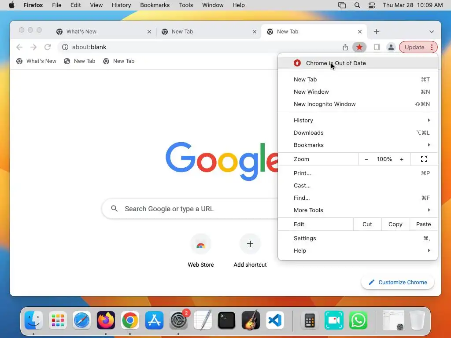Open TextEdit from the Dock
451x338 pixels.
click(203, 320)
